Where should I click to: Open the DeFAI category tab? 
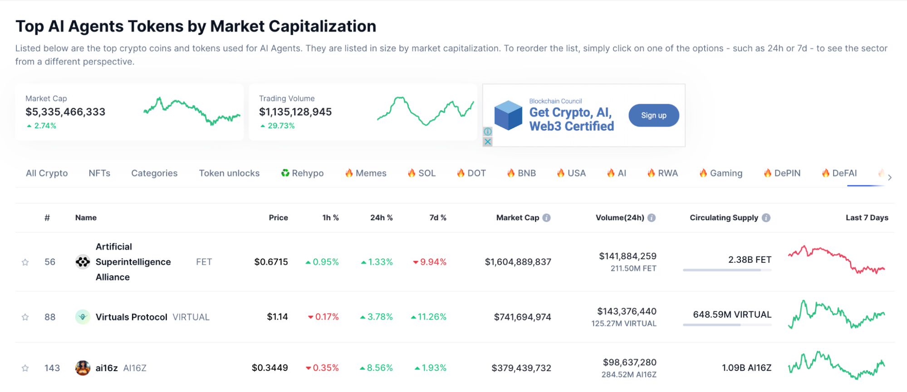tap(839, 173)
